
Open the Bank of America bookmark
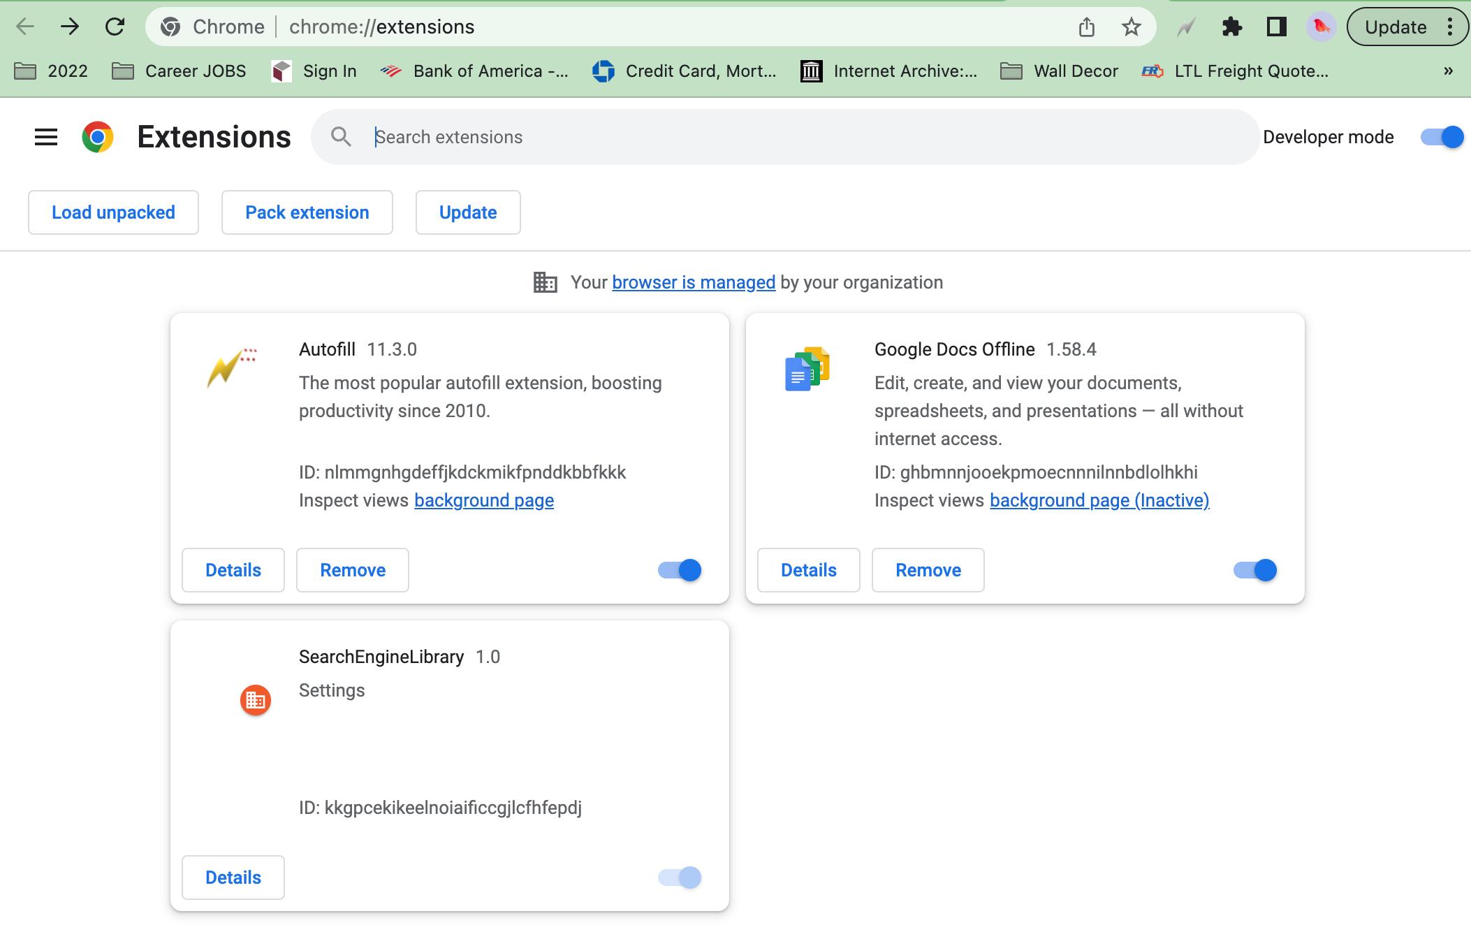click(x=474, y=71)
